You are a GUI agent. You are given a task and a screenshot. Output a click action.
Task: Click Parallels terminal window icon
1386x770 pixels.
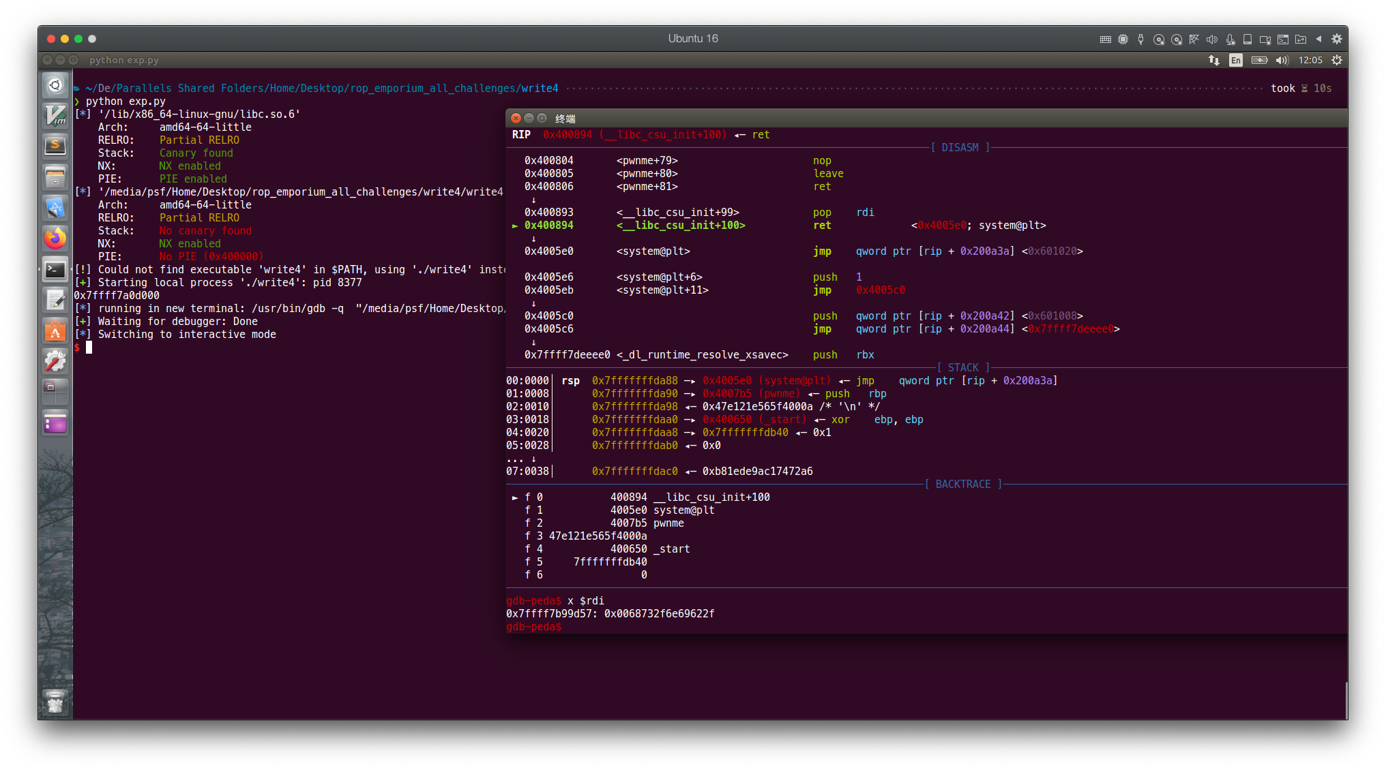[1282, 40]
